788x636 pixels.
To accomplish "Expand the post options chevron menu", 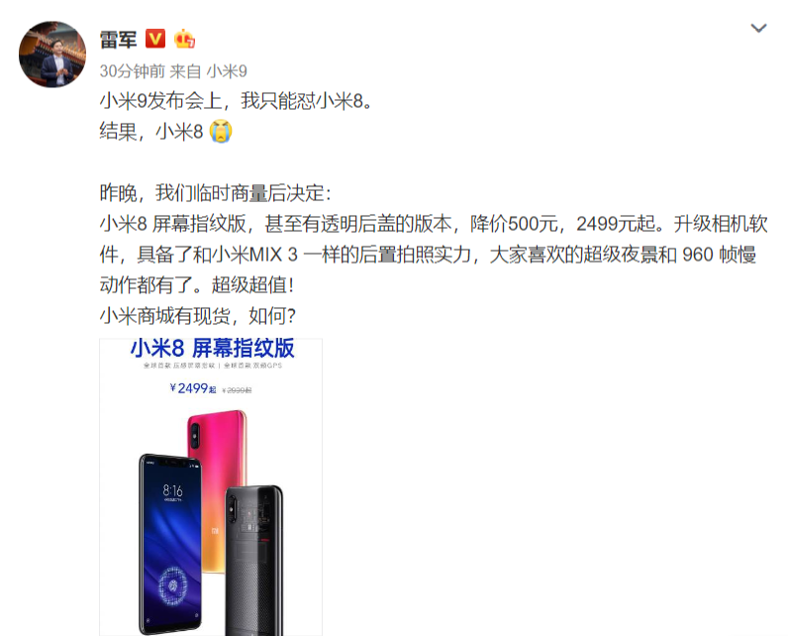I will 758,28.
